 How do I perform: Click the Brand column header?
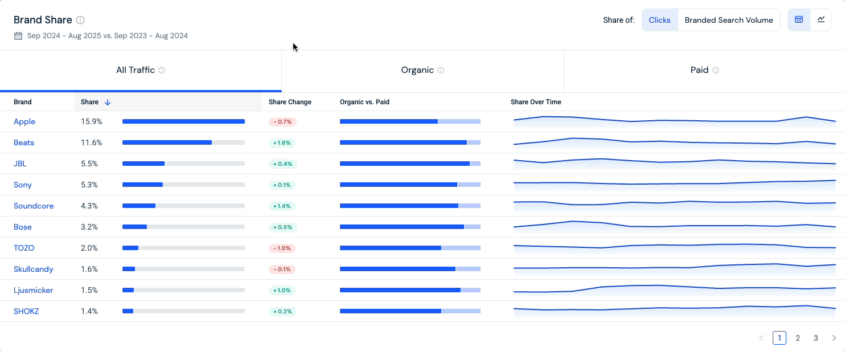(23, 102)
